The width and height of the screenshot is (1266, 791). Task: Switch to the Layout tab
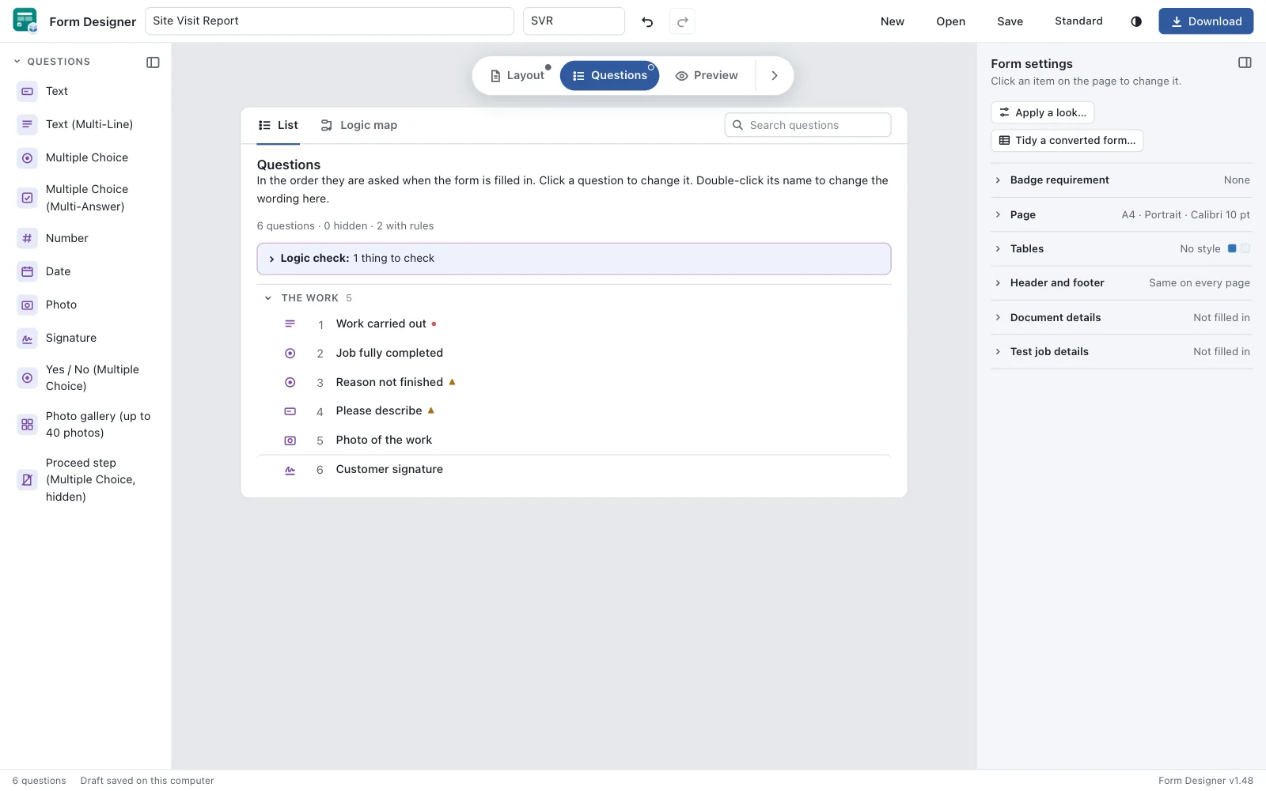coord(517,75)
